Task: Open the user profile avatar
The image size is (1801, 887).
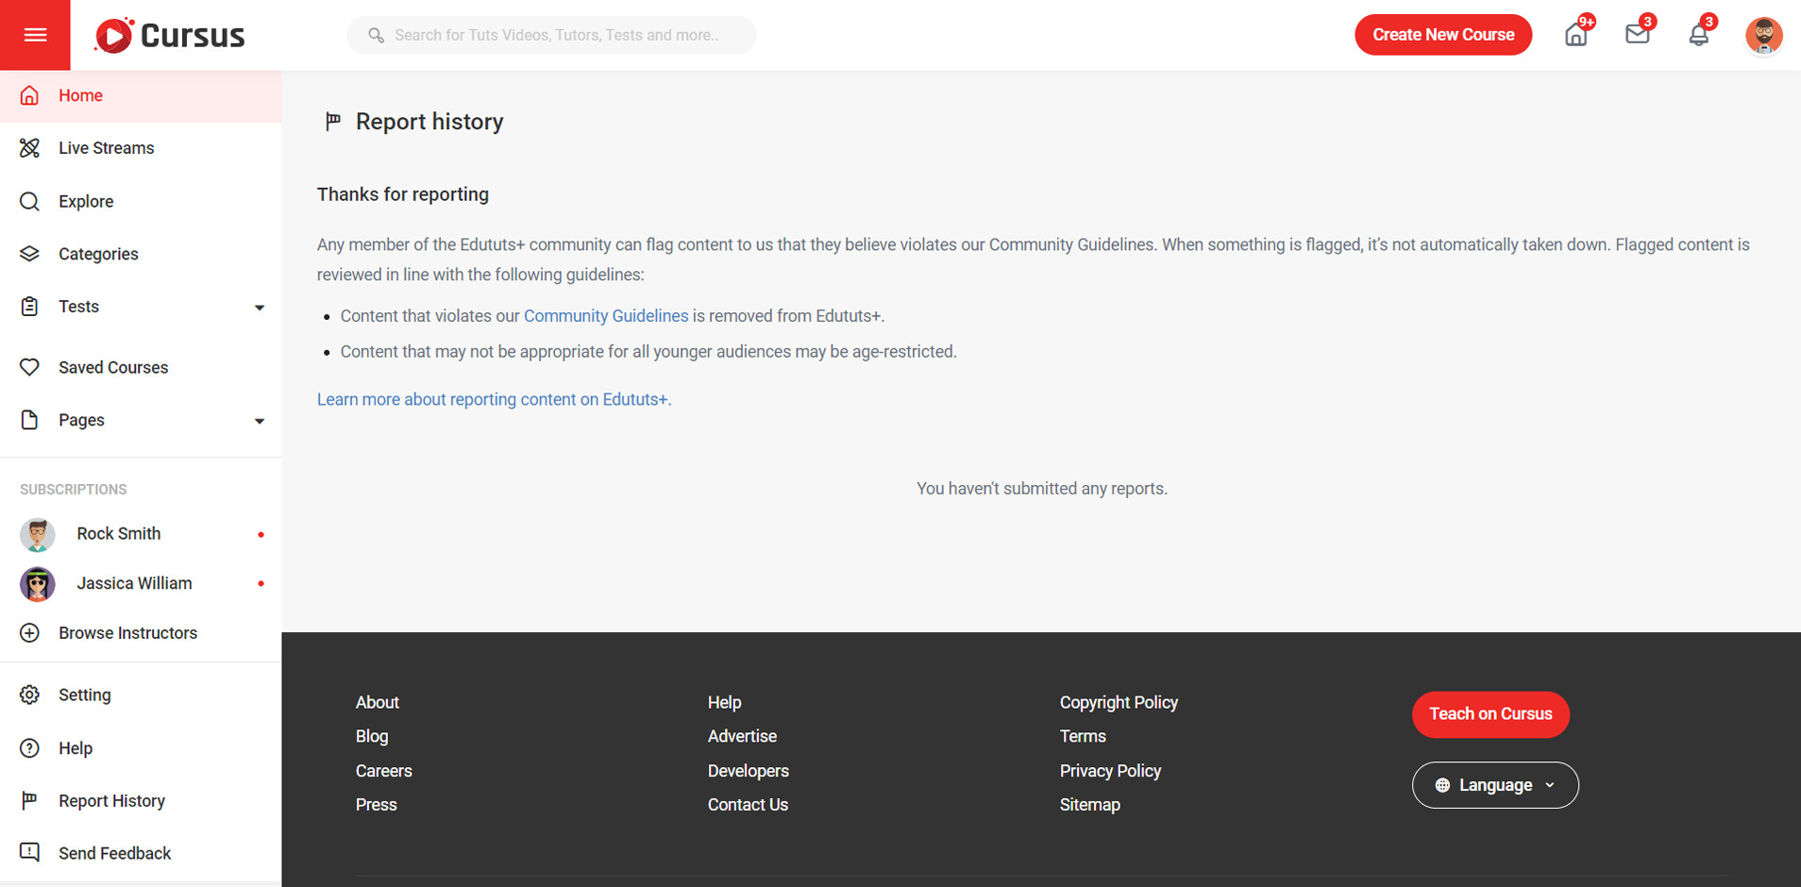Action: pyautogui.click(x=1762, y=36)
